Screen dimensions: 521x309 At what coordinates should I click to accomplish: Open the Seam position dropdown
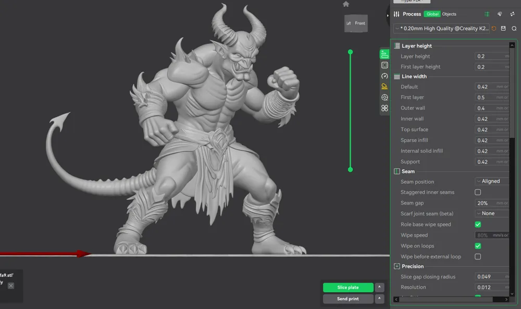pos(492,181)
